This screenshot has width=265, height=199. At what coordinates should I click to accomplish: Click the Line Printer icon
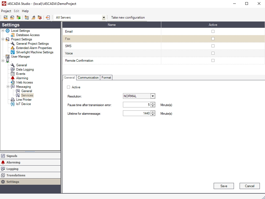tap(13, 100)
